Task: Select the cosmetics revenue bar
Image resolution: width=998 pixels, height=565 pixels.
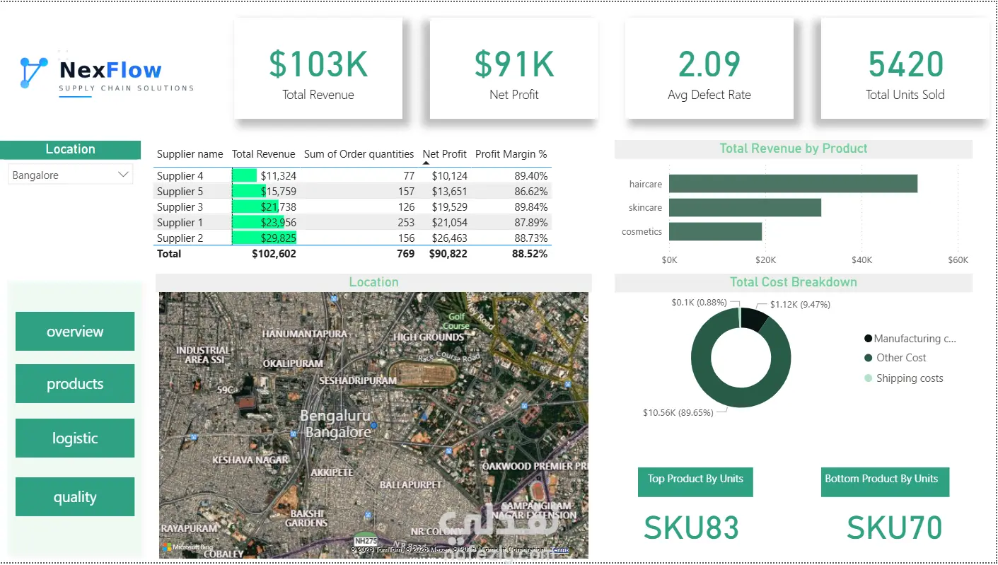Action: pyautogui.click(x=715, y=231)
